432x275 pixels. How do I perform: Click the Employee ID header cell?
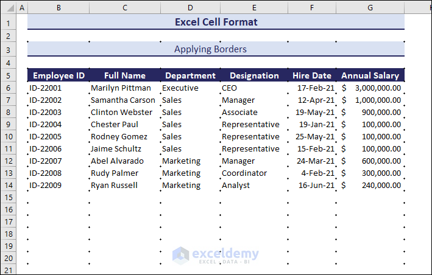tap(58, 76)
